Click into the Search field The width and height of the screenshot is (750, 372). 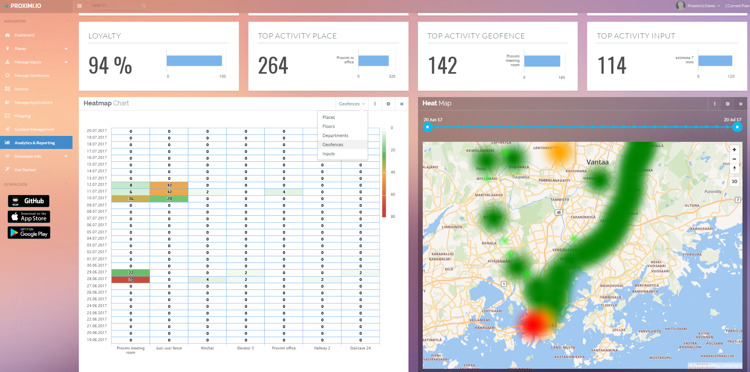click(x=115, y=6)
